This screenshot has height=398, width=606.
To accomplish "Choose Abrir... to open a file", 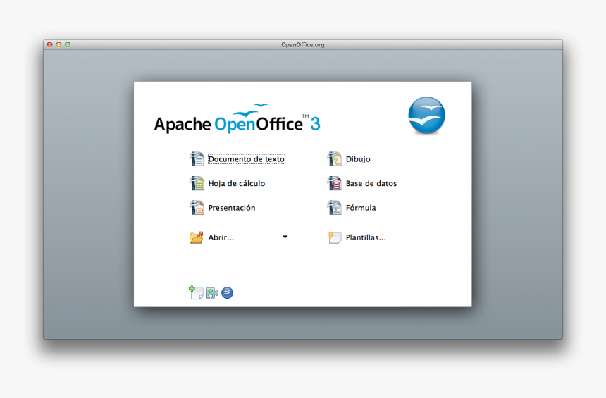I will [x=221, y=237].
